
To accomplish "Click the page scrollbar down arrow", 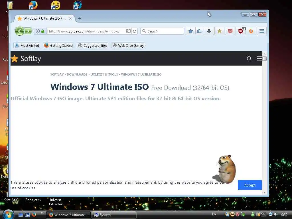I will coord(265,192).
